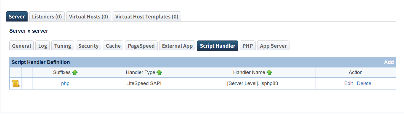Sort by Handler Name using green arrow
The image size is (404, 114).
click(269, 72)
